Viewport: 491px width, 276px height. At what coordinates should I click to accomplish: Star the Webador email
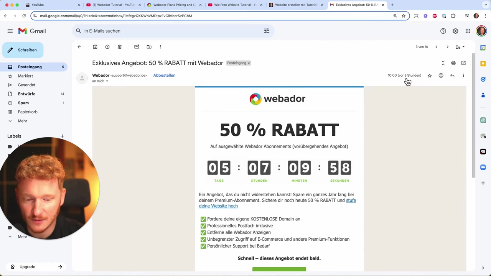coord(430,76)
